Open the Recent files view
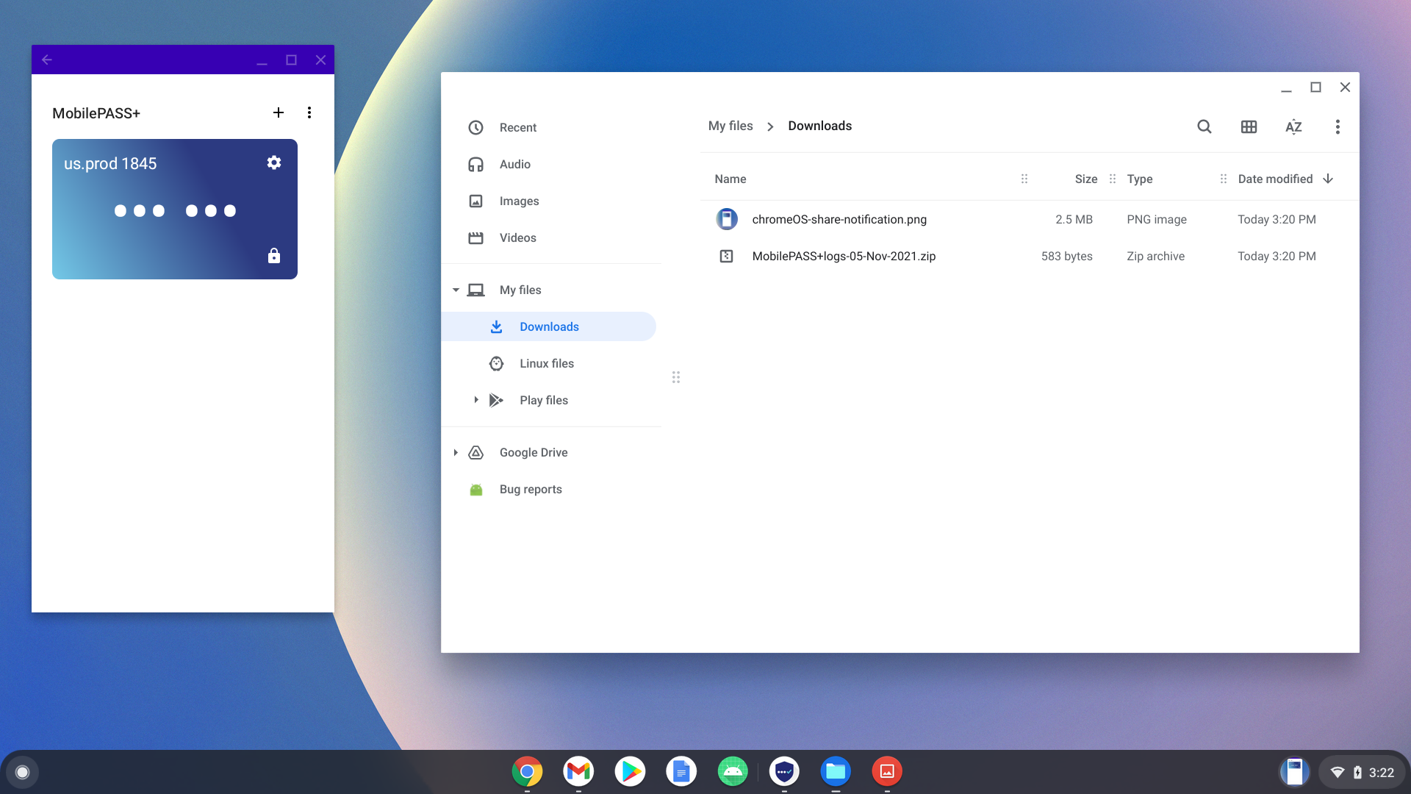The image size is (1411, 794). click(517, 127)
